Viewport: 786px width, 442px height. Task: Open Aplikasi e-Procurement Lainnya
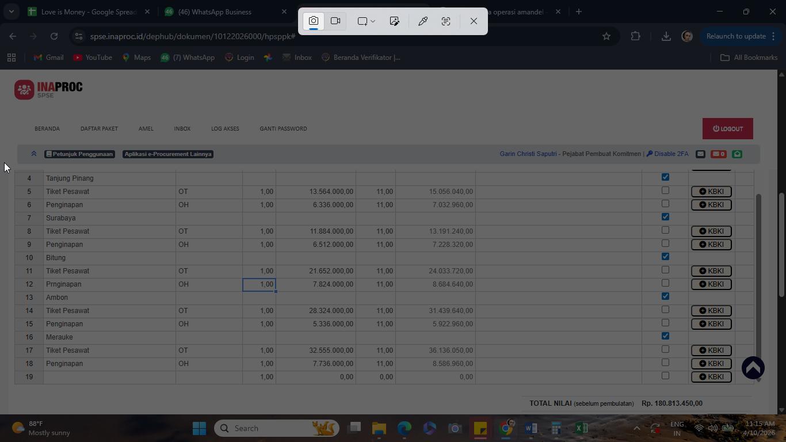(x=168, y=154)
